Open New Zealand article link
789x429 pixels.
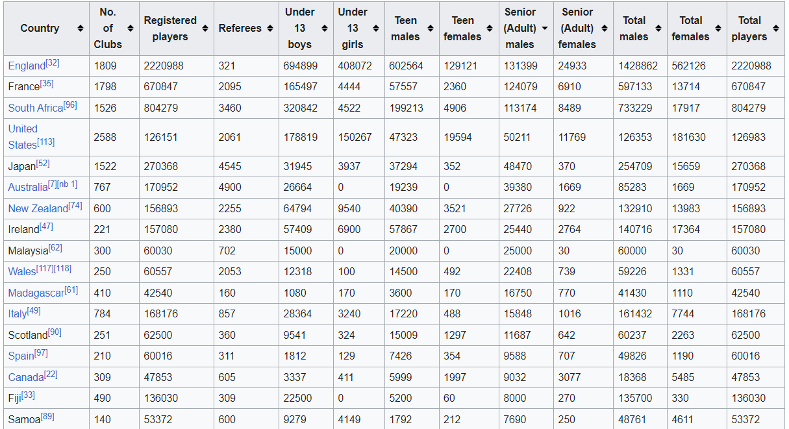[x=38, y=209]
